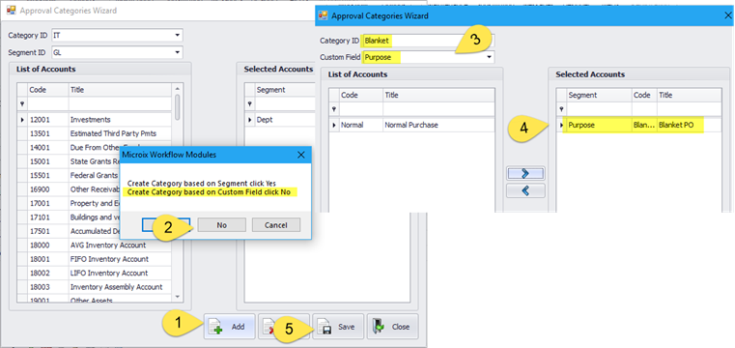This screenshot has width=735, height=348.
Task: Select the Dept row in left Selected Accounts
Action: (280, 120)
